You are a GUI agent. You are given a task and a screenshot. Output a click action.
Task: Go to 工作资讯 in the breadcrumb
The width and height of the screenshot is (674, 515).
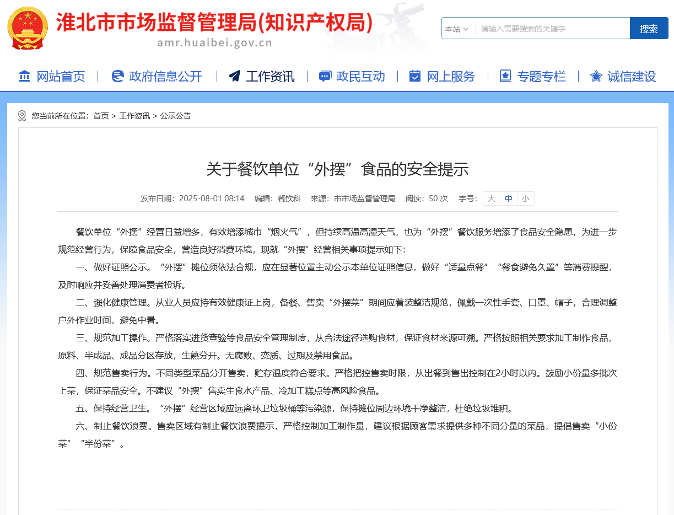pyautogui.click(x=134, y=116)
